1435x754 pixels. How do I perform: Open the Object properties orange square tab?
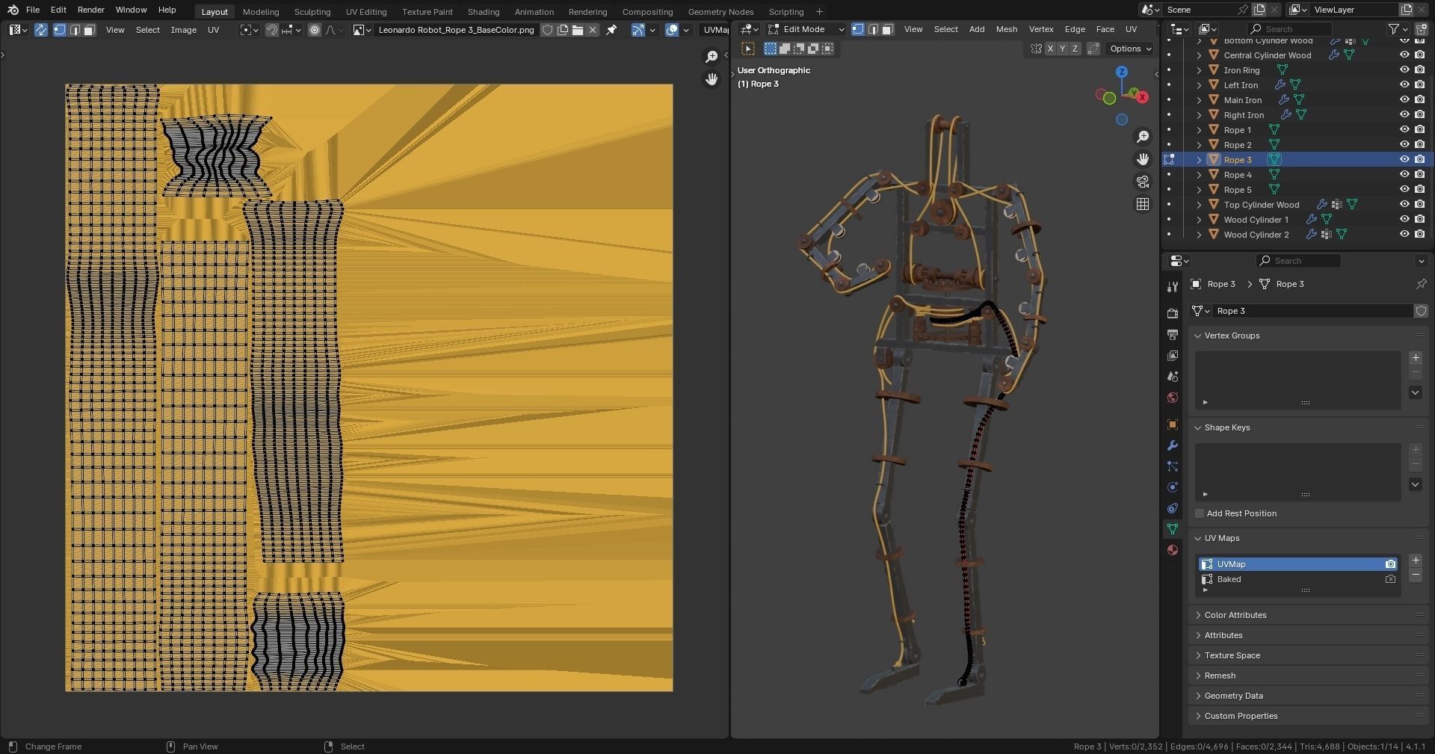click(x=1172, y=424)
